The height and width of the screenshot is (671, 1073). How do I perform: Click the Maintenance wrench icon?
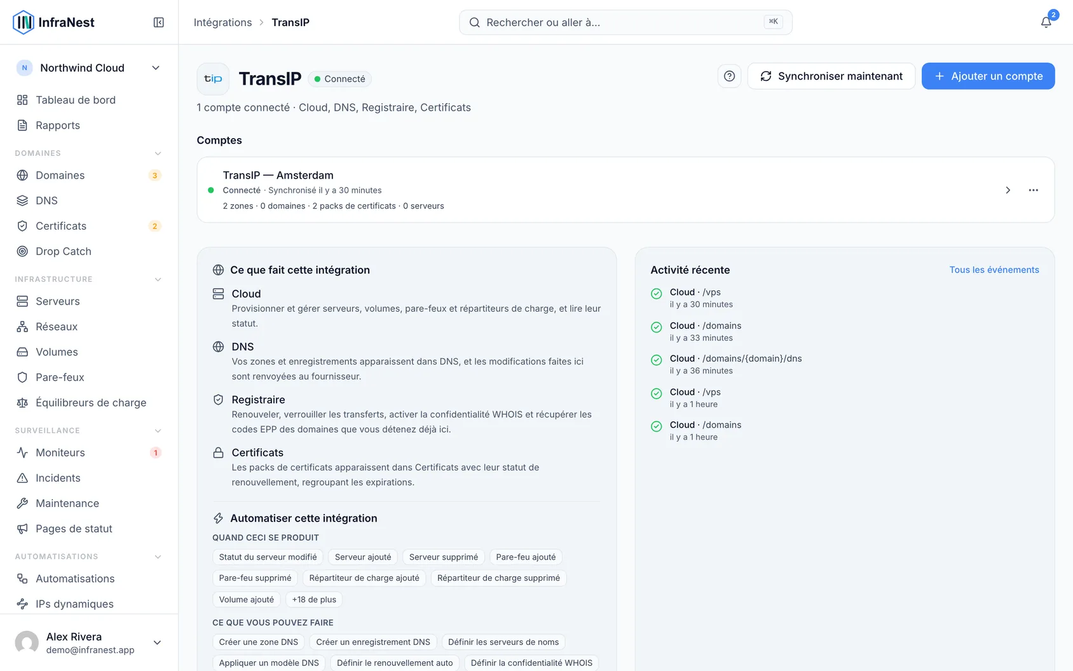22,503
